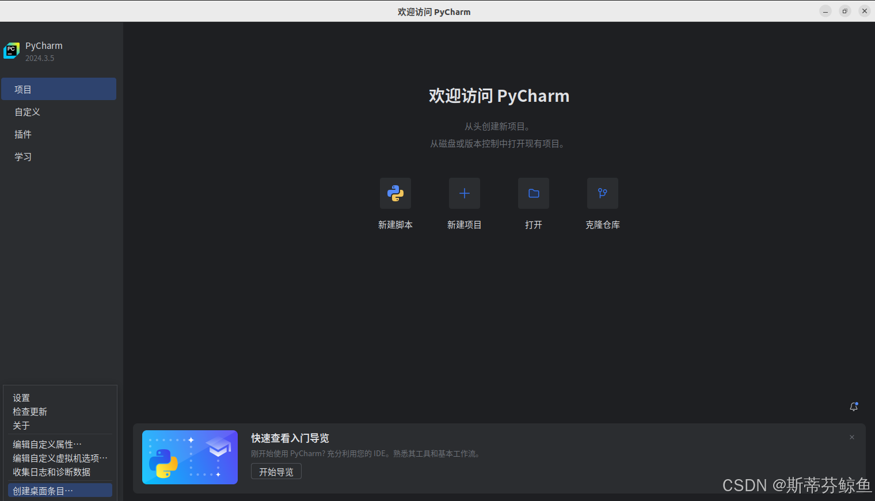The image size is (875, 501).
Task: Click 收集日志和诊断数据
Action: click(x=52, y=472)
